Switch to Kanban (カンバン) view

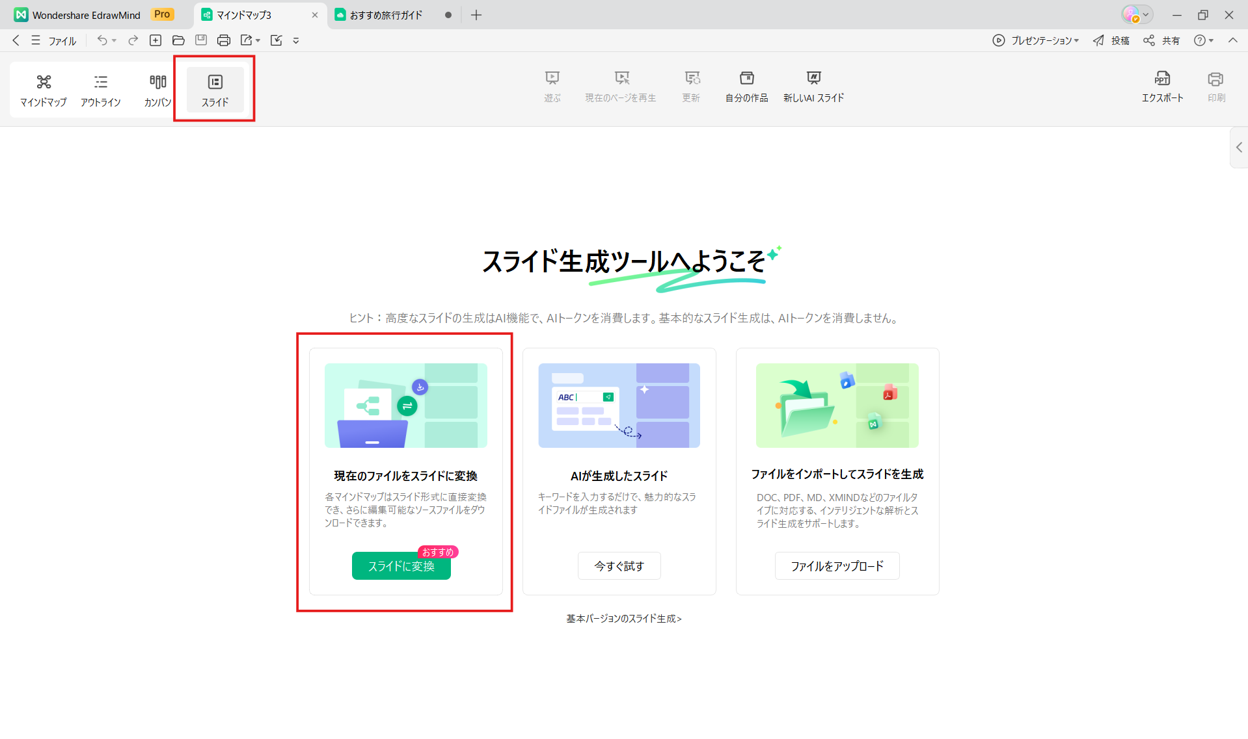pyautogui.click(x=157, y=90)
